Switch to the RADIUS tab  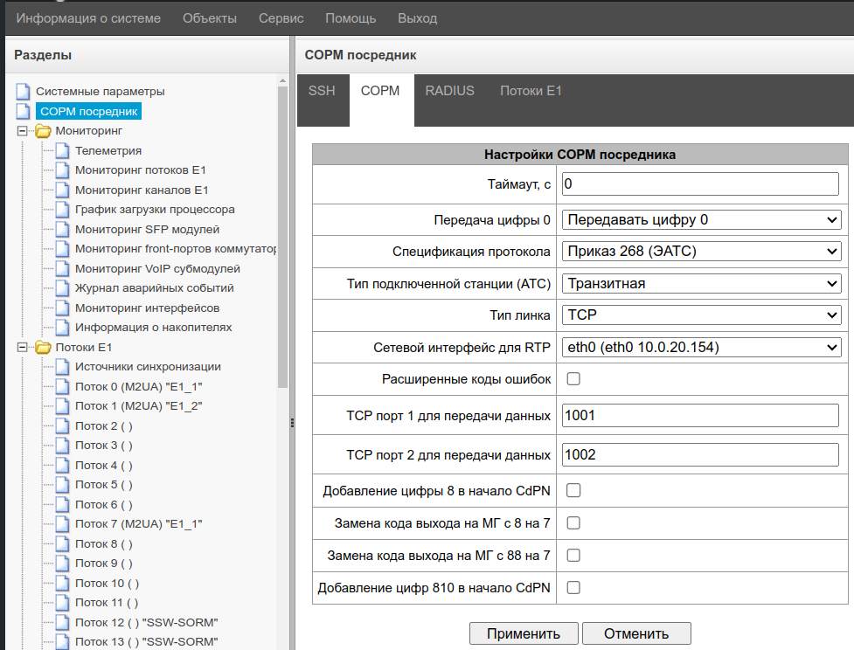(x=449, y=91)
